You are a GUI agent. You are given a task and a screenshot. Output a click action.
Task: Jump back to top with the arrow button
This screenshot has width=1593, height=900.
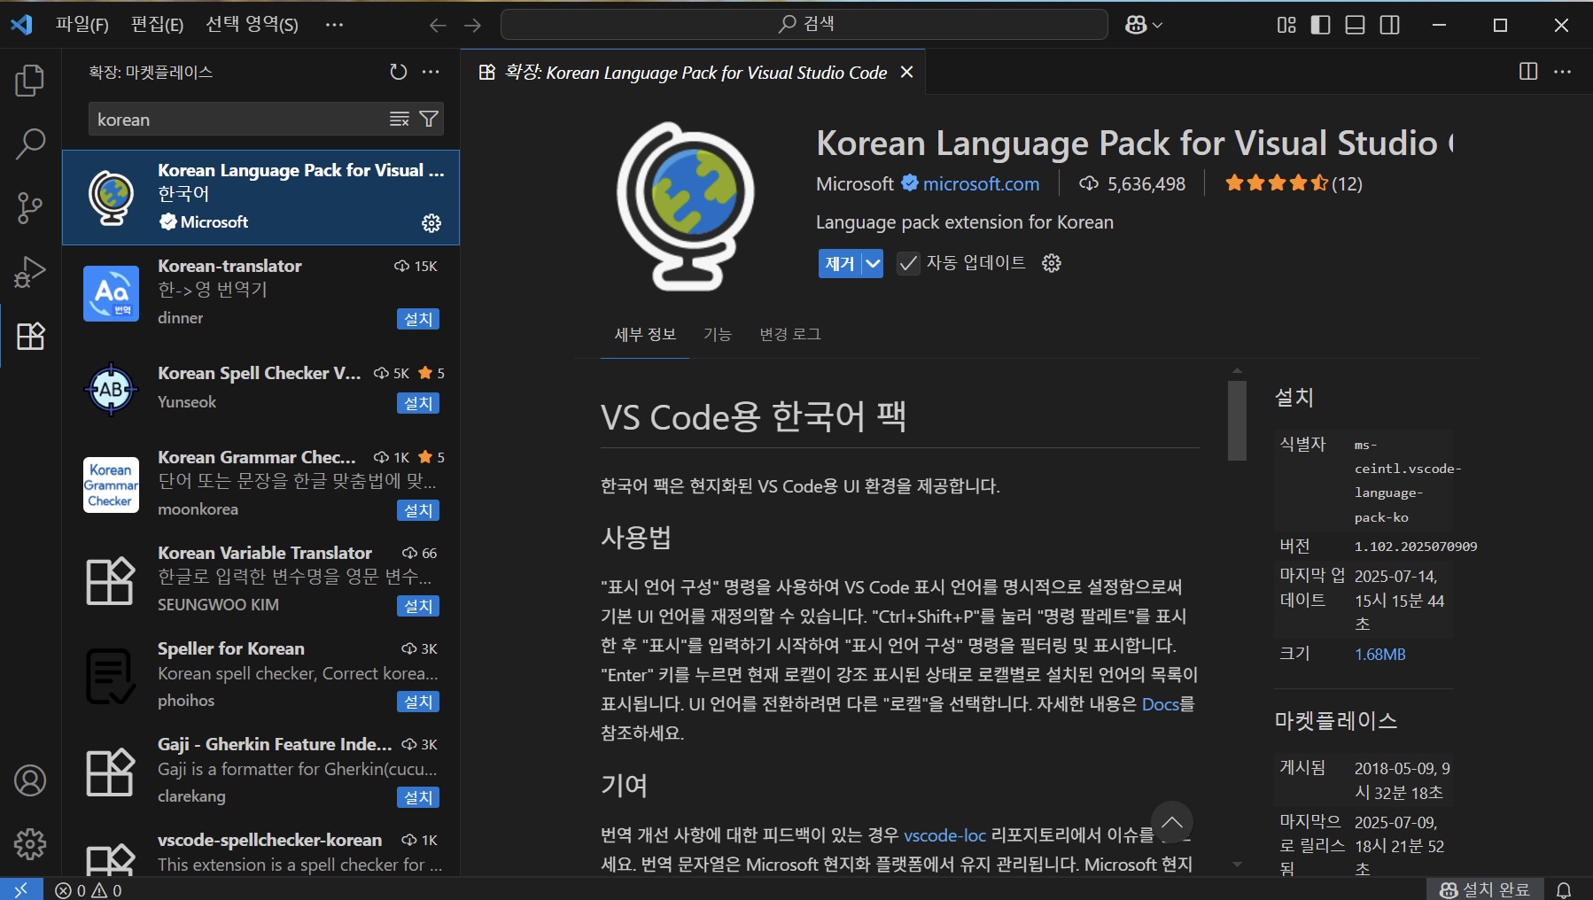(1172, 822)
